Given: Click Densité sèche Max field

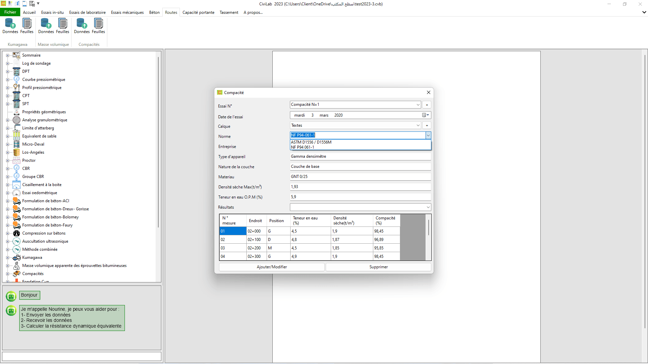Looking at the screenshot, I should coord(360,187).
